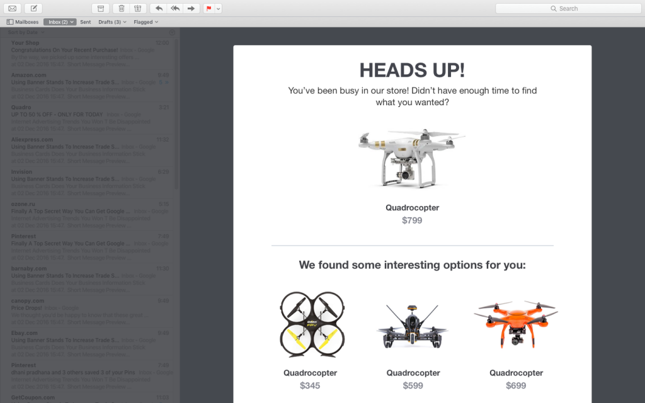The width and height of the screenshot is (645, 403).
Task: Click the $345 price text
Action: tap(310, 386)
